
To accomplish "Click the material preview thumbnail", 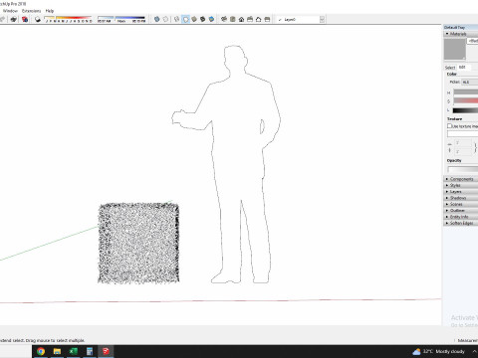I will 455,49.
